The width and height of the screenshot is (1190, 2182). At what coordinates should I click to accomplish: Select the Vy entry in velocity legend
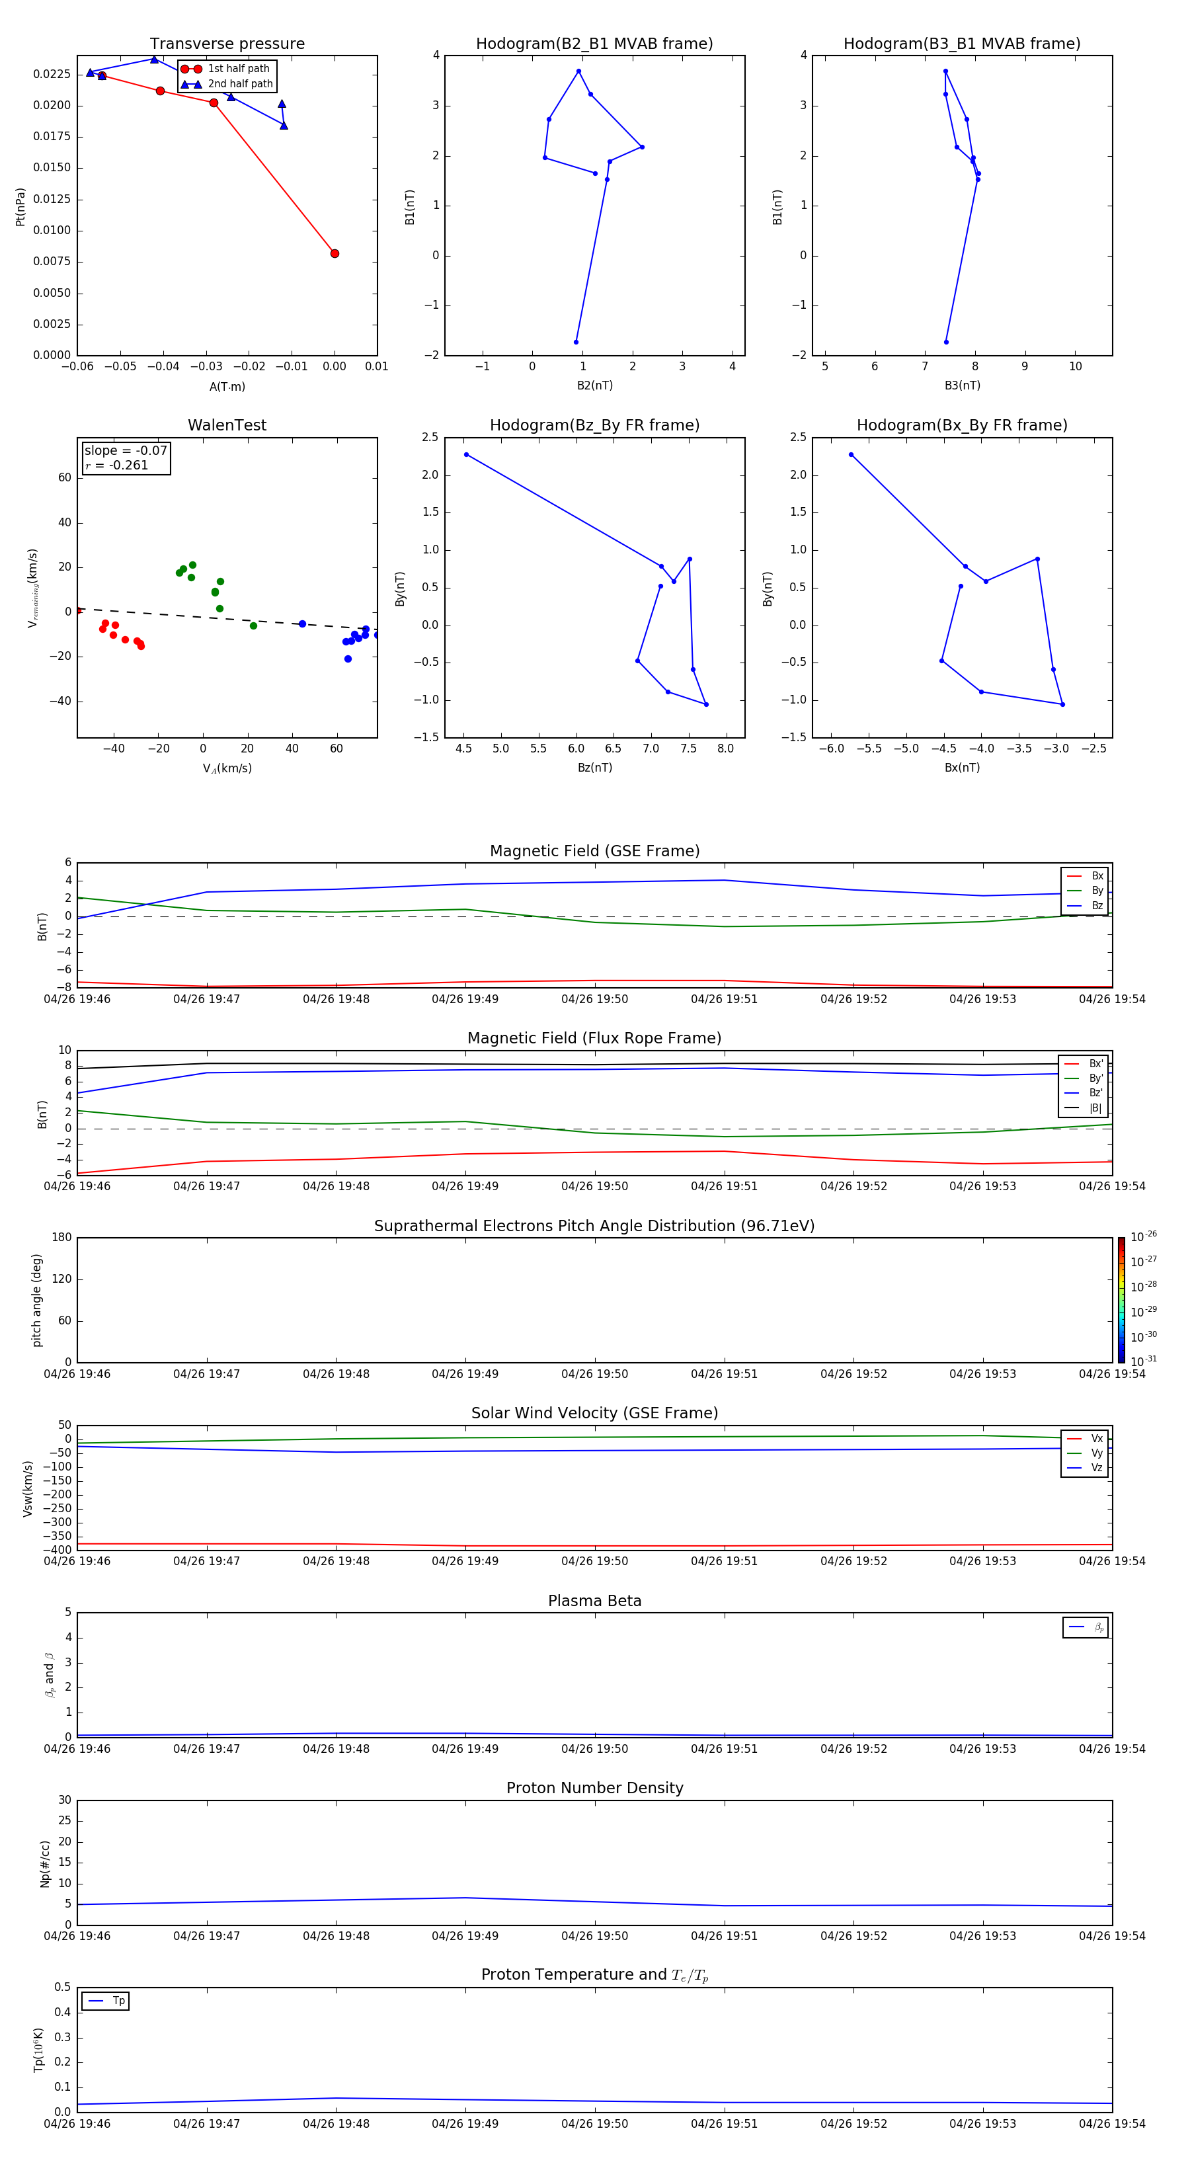click(1085, 1453)
